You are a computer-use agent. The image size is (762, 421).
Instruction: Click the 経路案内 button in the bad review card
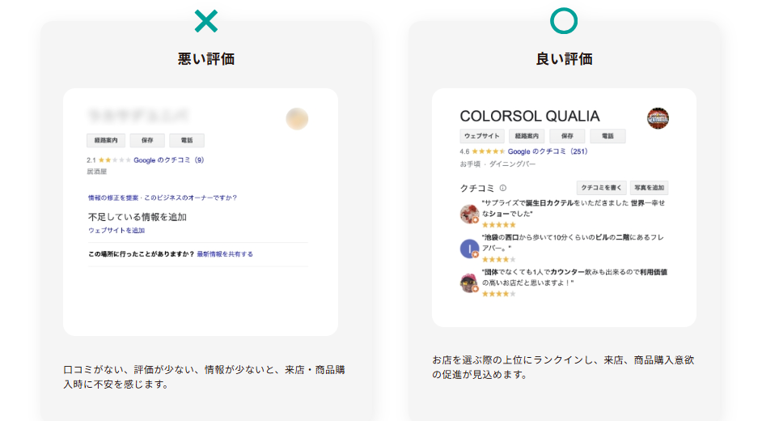pyautogui.click(x=106, y=140)
